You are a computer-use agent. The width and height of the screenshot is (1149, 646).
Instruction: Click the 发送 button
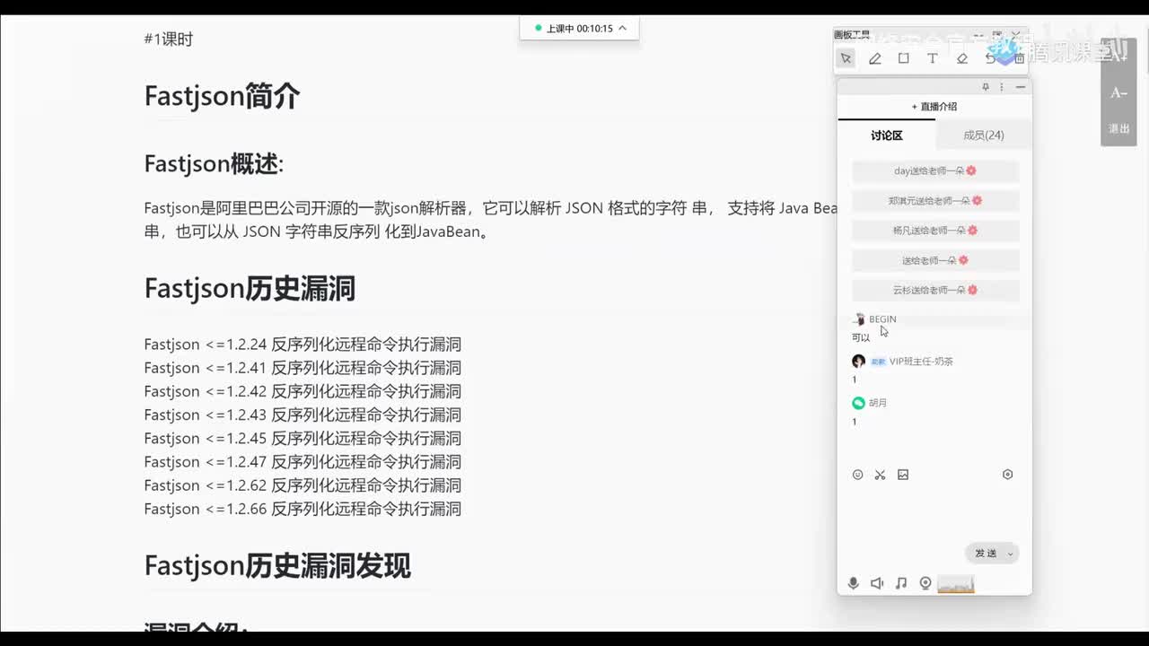[x=986, y=554]
